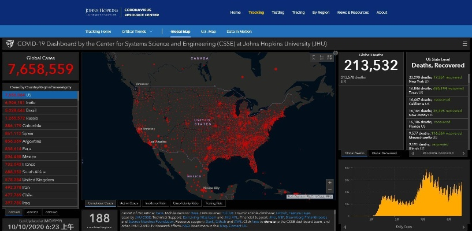Image resolution: width=472 pixels, height=231 pixels.
Task: Select France in the country list
Action: pos(40,165)
